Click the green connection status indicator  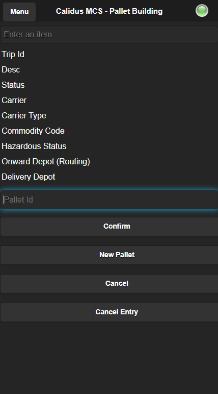(x=202, y=11)
